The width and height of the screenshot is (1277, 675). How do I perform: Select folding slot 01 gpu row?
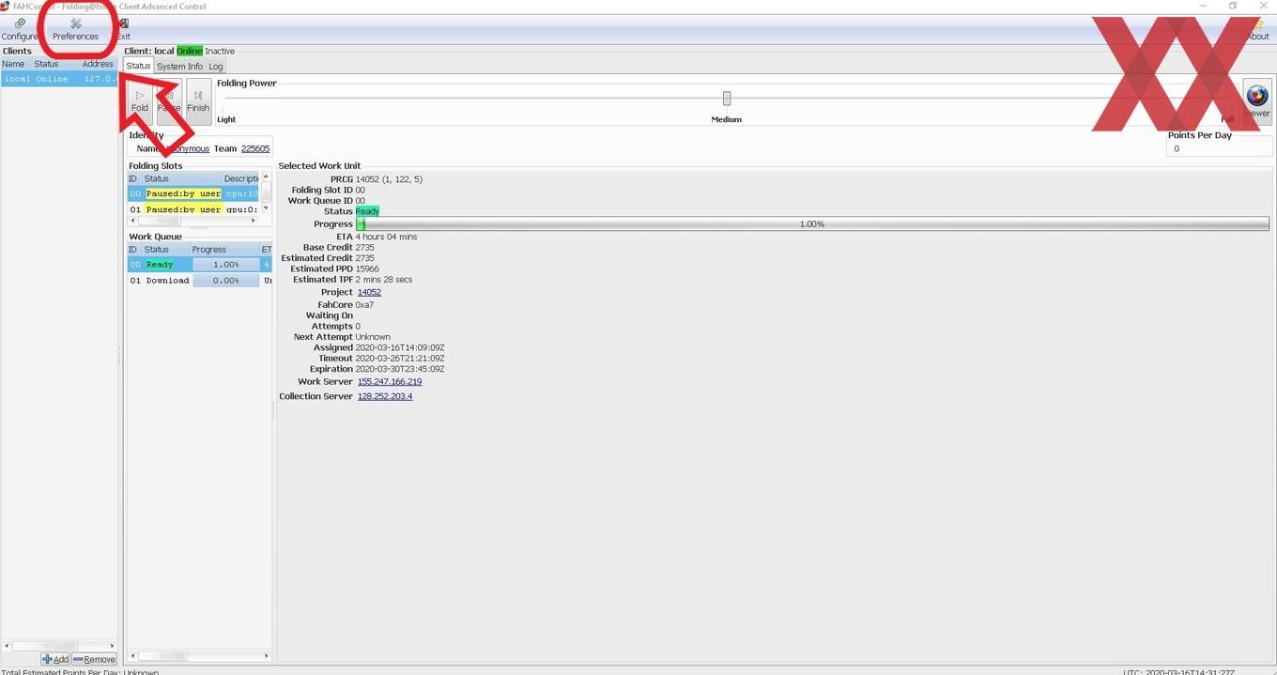pyautogui.click(x=193, y=209)
